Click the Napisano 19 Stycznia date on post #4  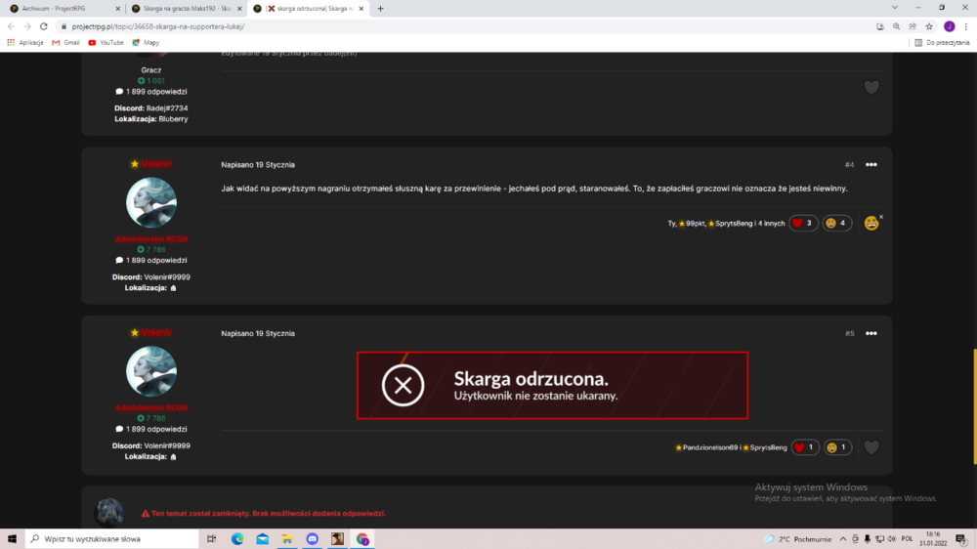pyautogui.click(x=258, y=164)
